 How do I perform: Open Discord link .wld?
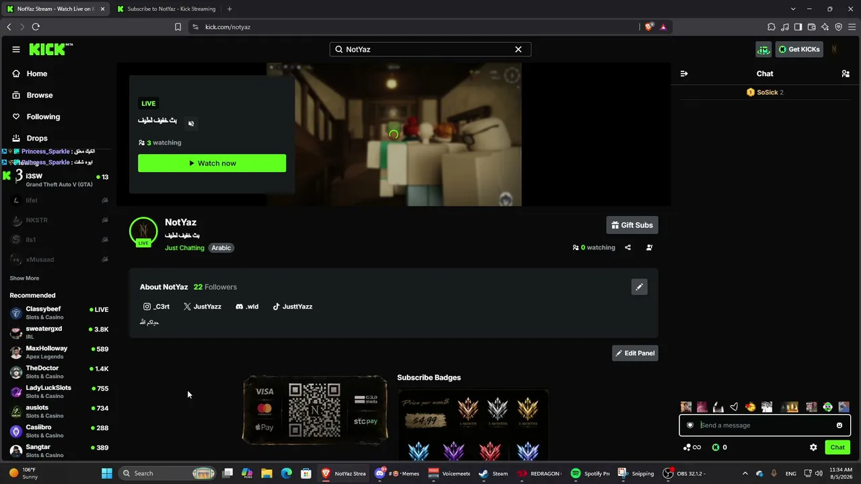tap(247, 307)
